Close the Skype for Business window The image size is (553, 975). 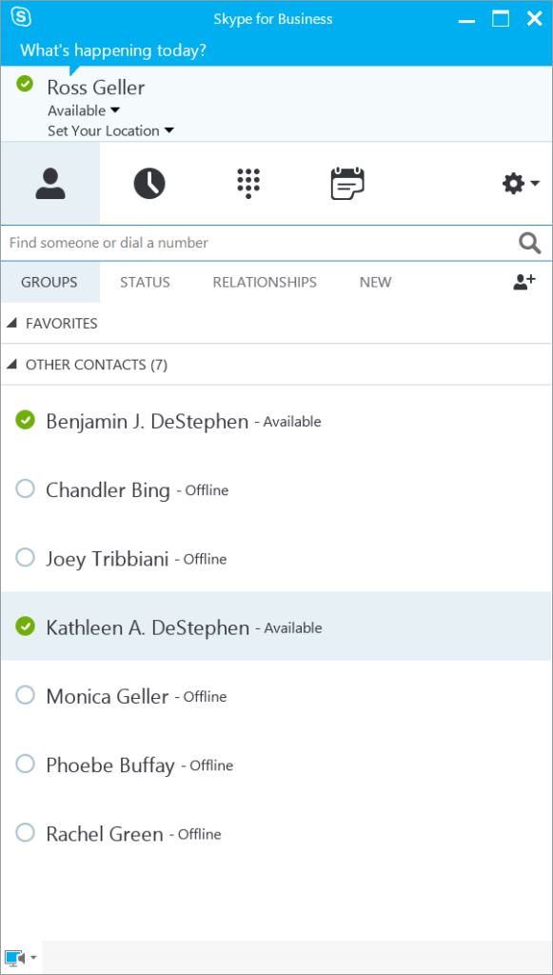[x=535, y=19]
